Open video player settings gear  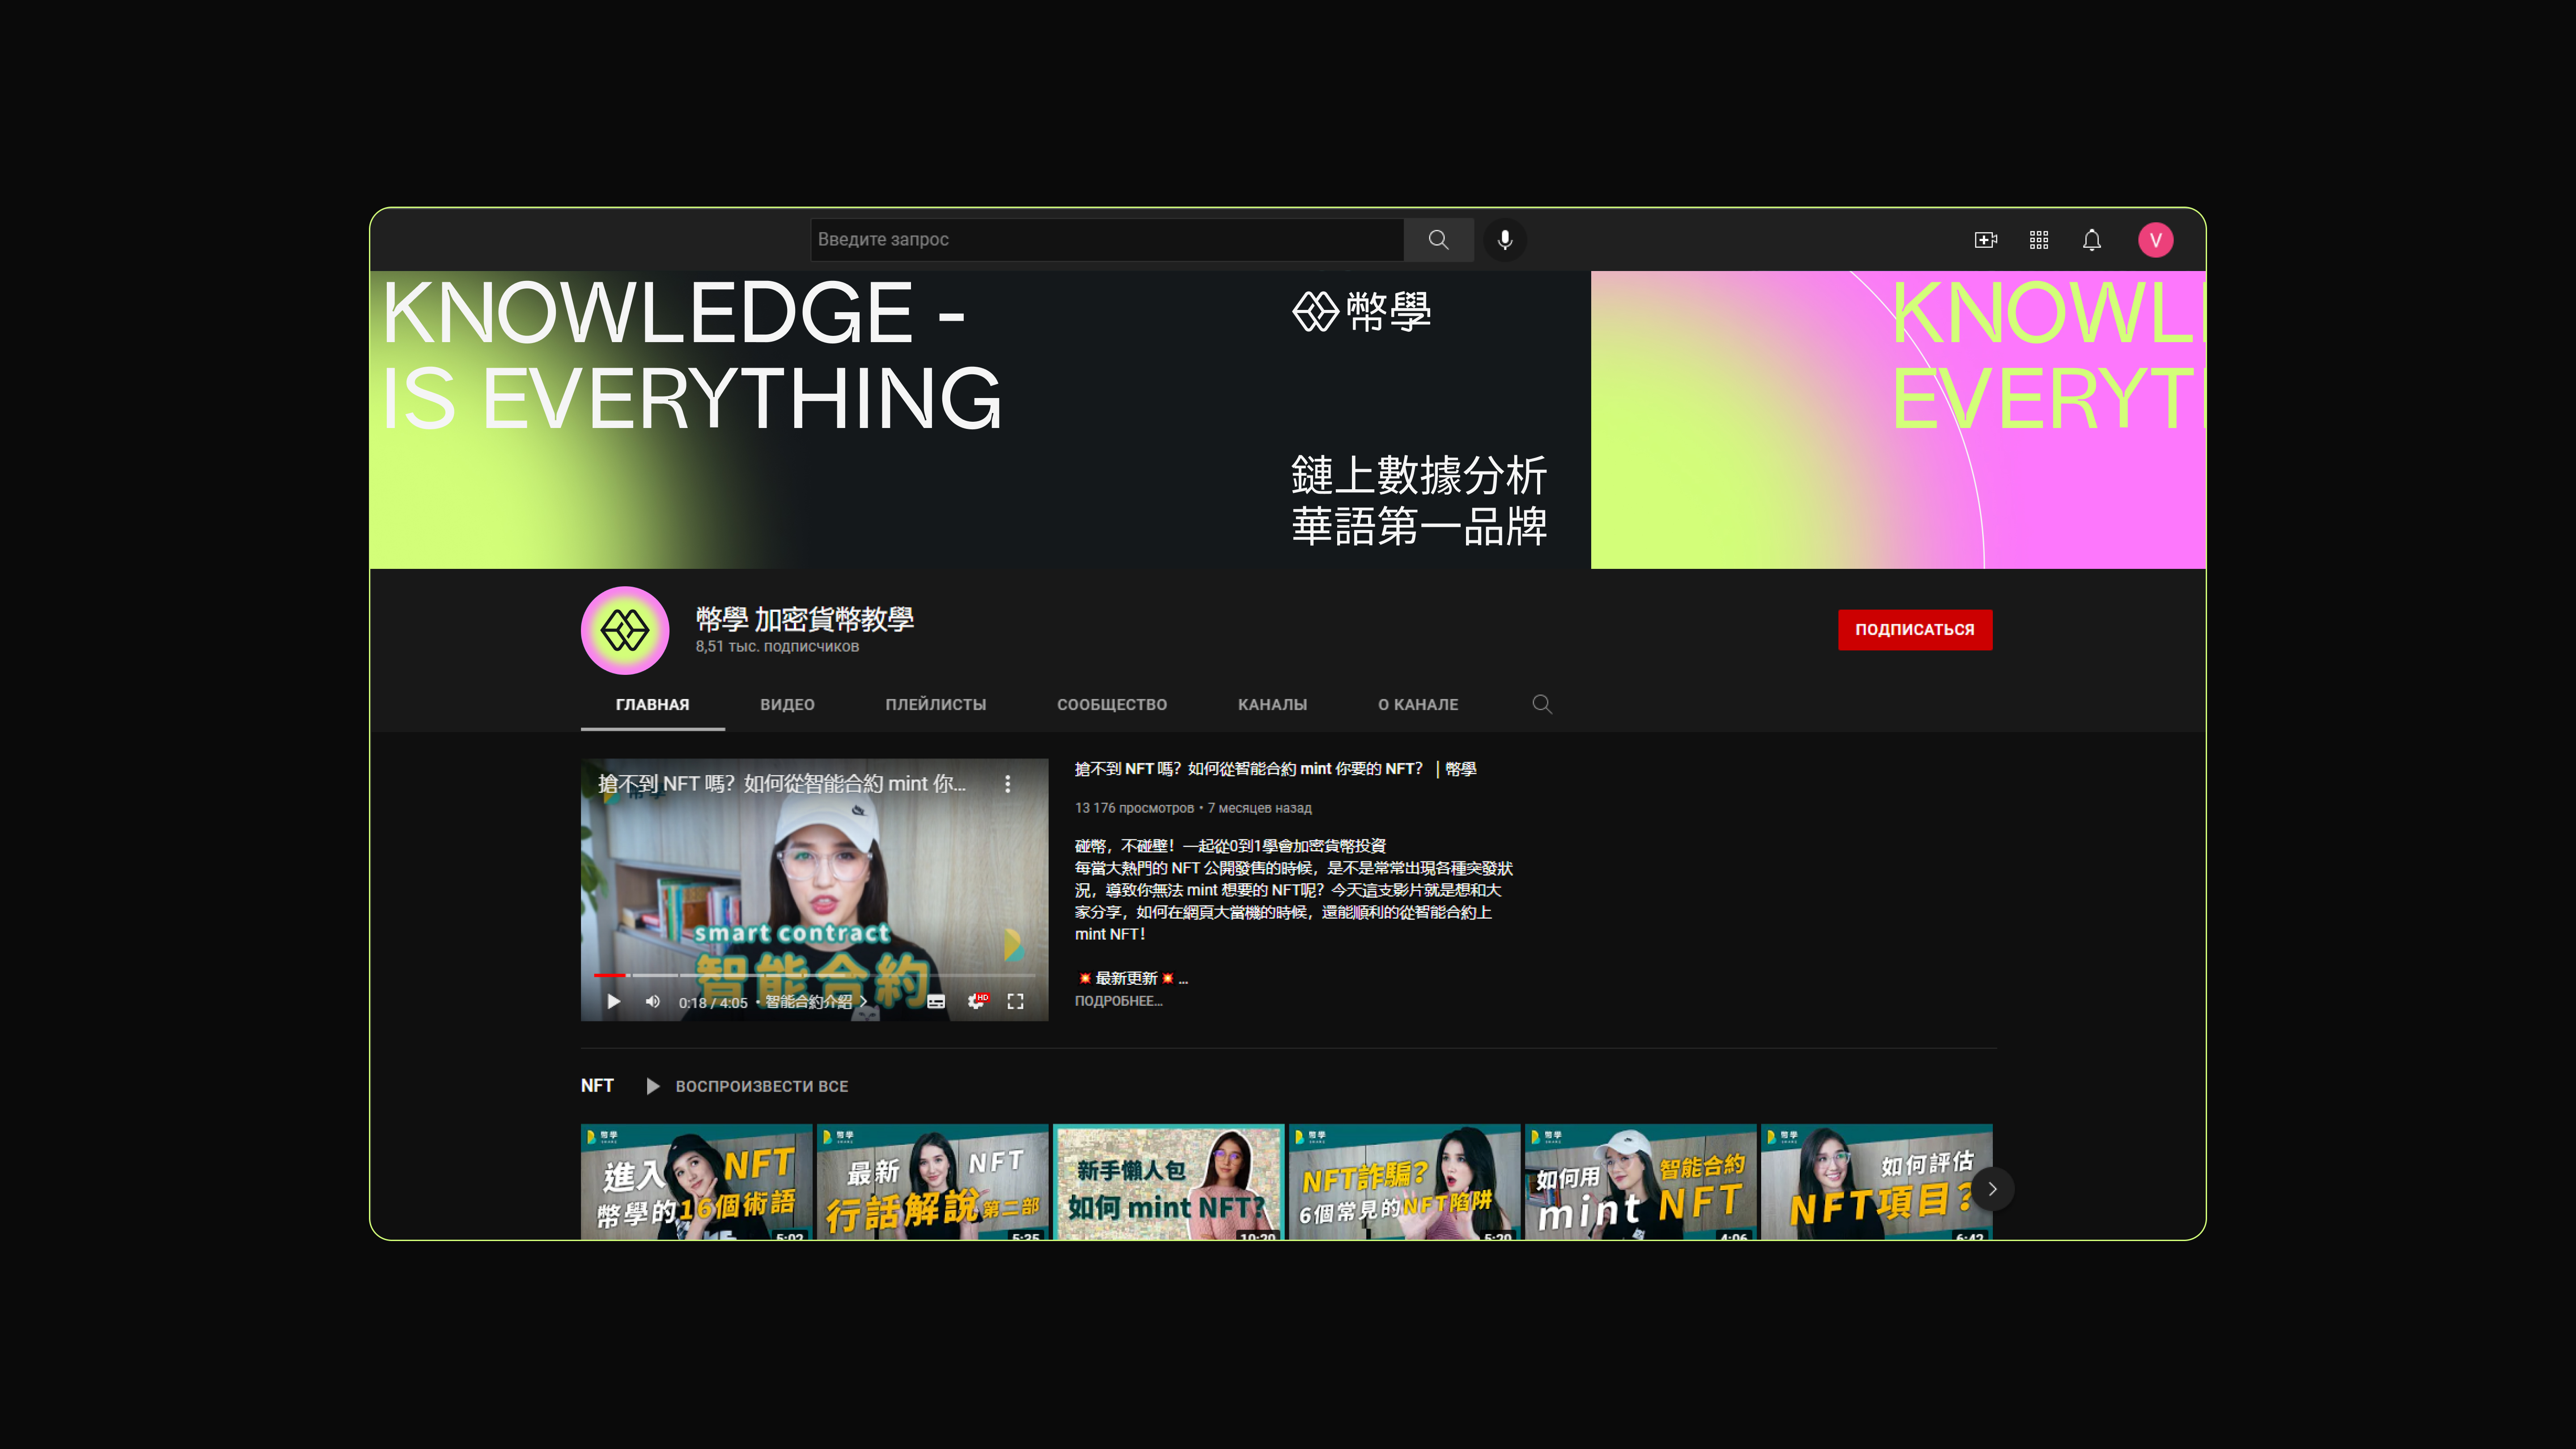[x=976, y=1001]
